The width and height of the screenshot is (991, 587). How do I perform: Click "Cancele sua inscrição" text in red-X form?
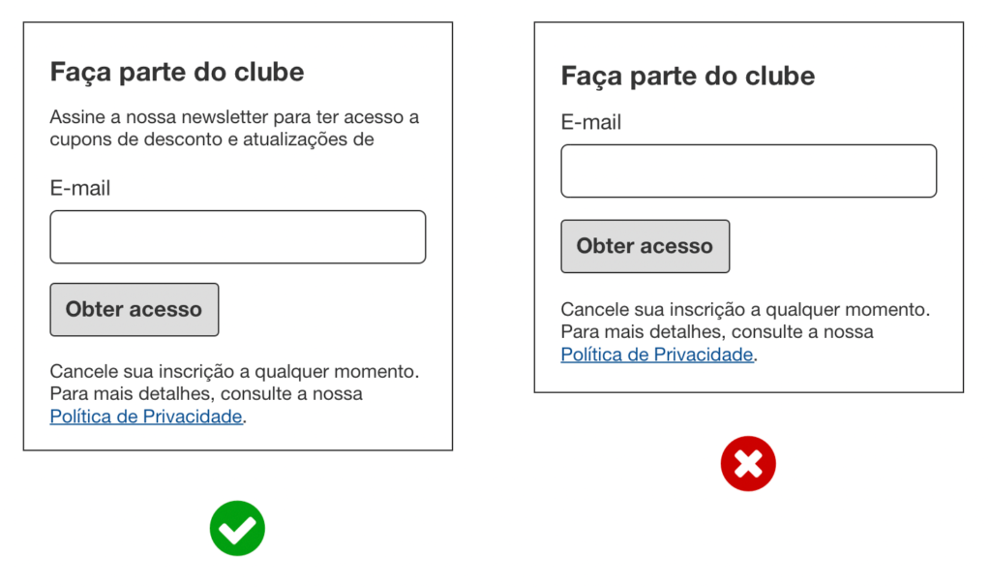click(646, 310)
